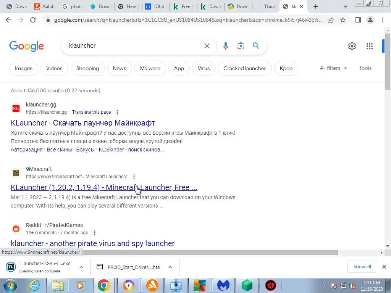Open search Tools
Viewport: 391px width, 293px height.
[365, 68]
